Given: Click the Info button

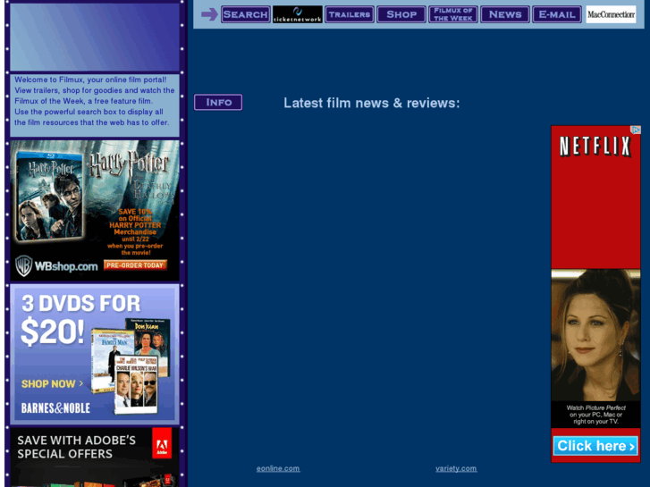Looking at the screenshot, I should (218, 103).
